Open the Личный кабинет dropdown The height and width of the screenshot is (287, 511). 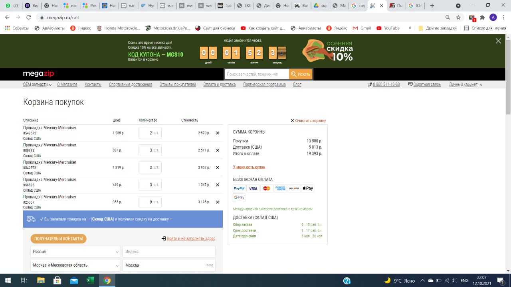[x=465, y=85]
